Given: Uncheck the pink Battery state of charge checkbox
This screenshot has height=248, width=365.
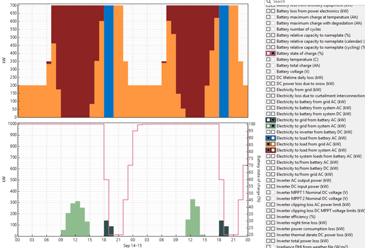Looking at the screenshot, I should 273,54.
